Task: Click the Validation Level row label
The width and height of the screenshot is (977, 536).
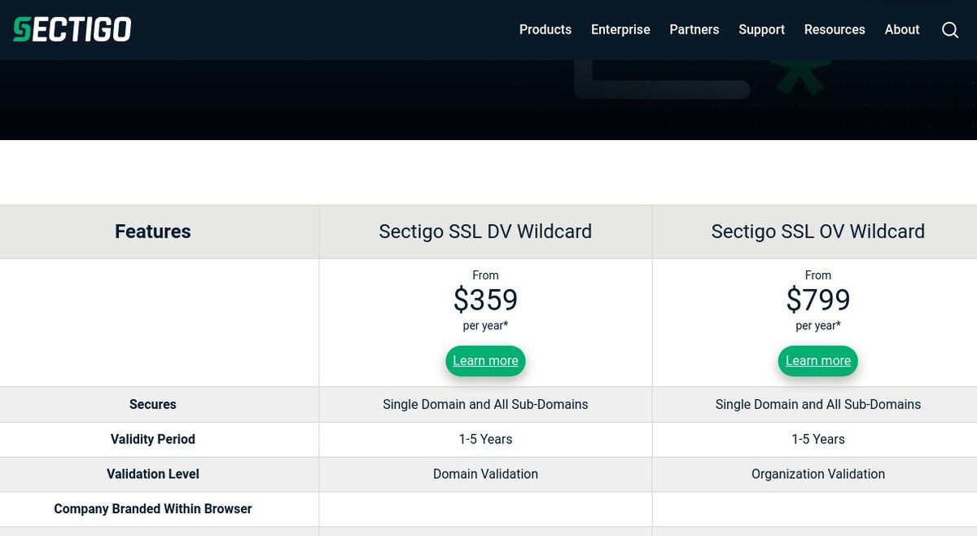Action: pyautogui.click(x=153, y=474)
